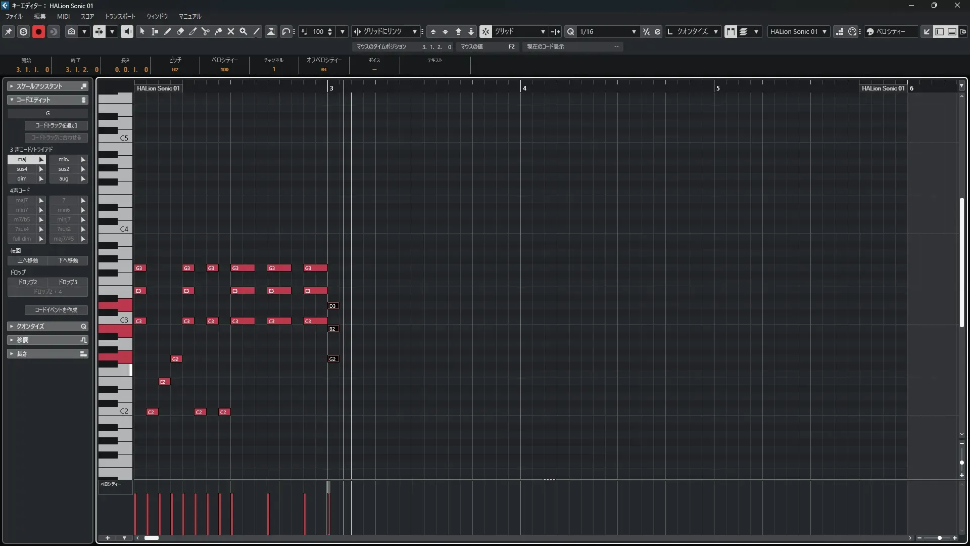Click the Solo Editor S button
Screen dimensions: 970x546
point(23,31)
